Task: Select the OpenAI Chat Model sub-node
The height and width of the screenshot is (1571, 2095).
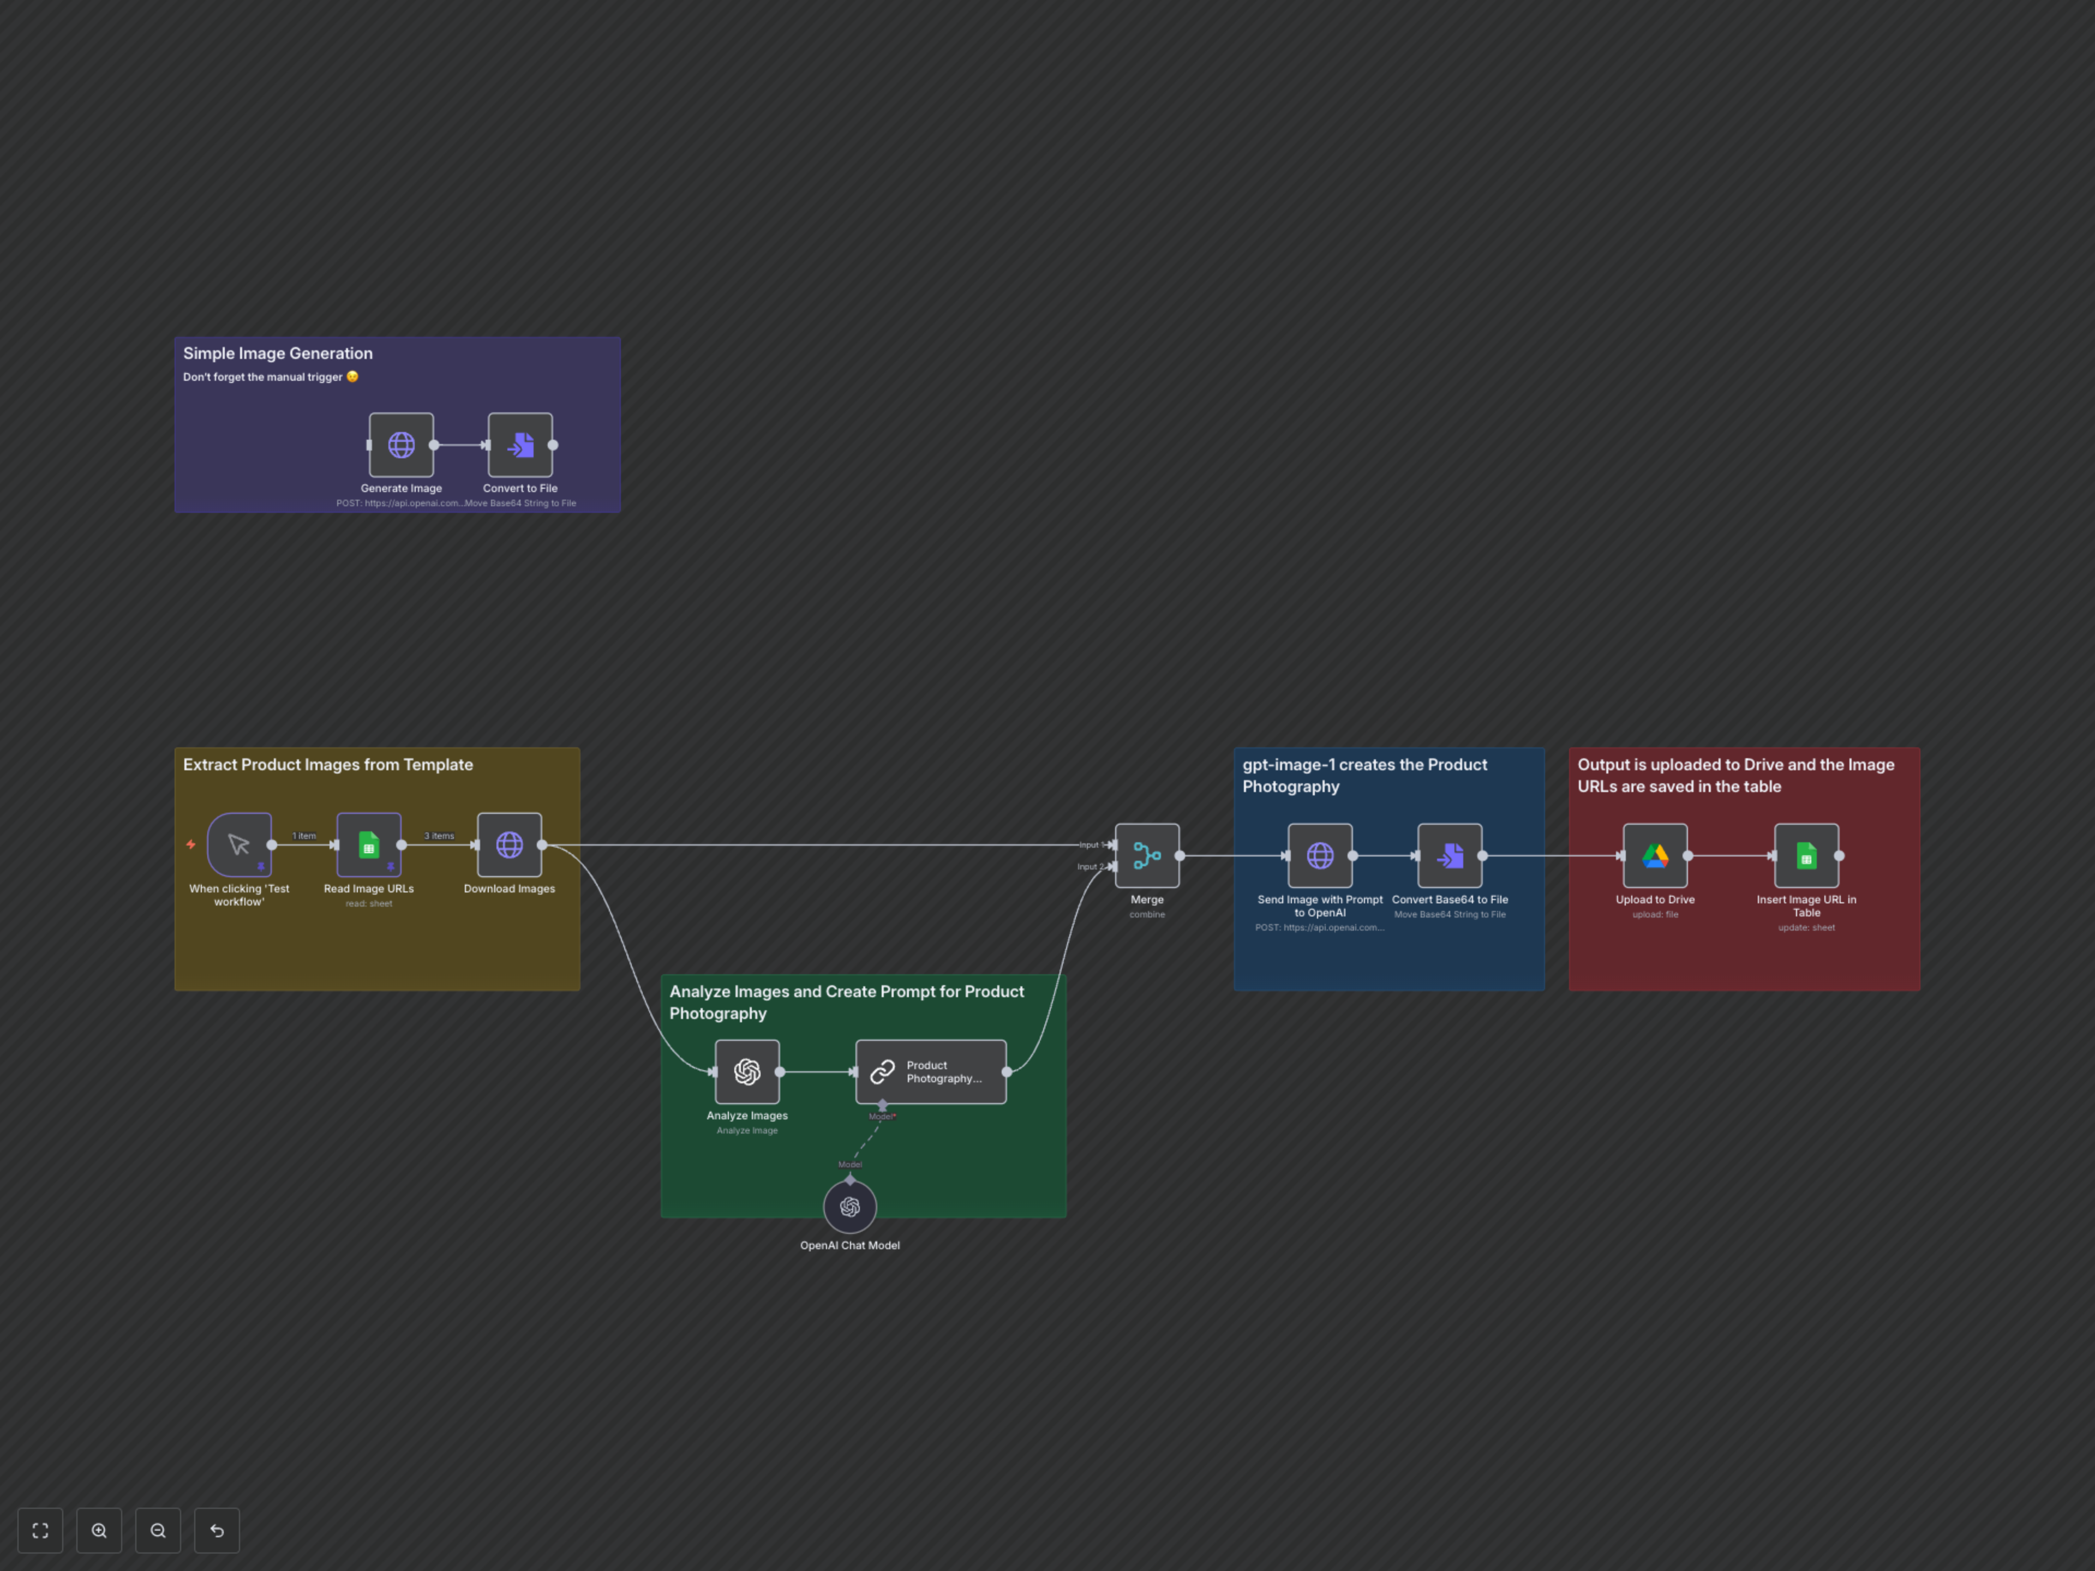Action: click(x=849, y=1207)
